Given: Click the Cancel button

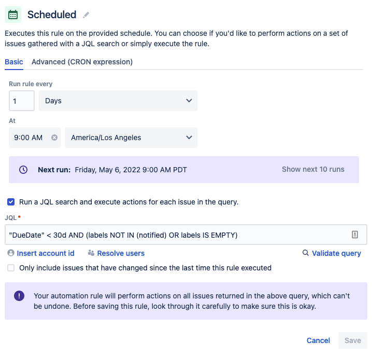Looking at the screenshot, I should pos(318,340).
